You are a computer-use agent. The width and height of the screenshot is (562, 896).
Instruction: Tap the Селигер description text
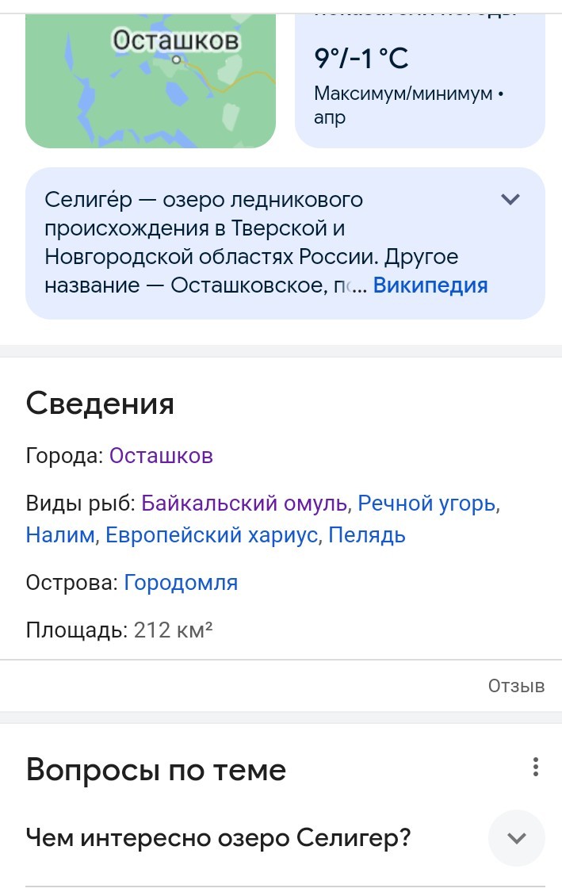(x=251, y=243)
